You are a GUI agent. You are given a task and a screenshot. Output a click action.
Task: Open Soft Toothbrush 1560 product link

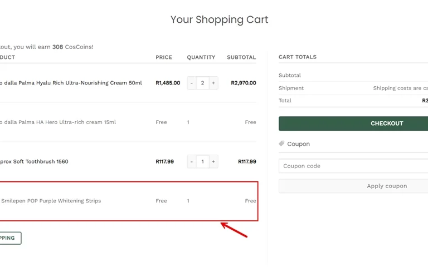[x=34, y=161]
